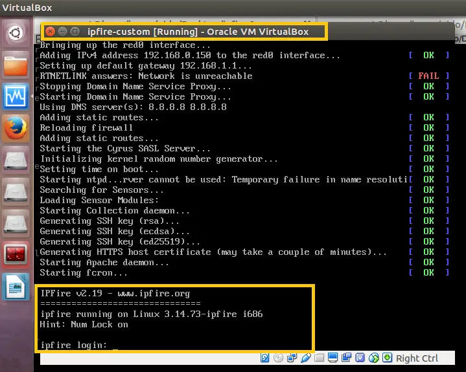The height and width of the screenshot is (372, 466).
Task: Click the Loading Sensor Modules line
Action: (x=99, y=201)
